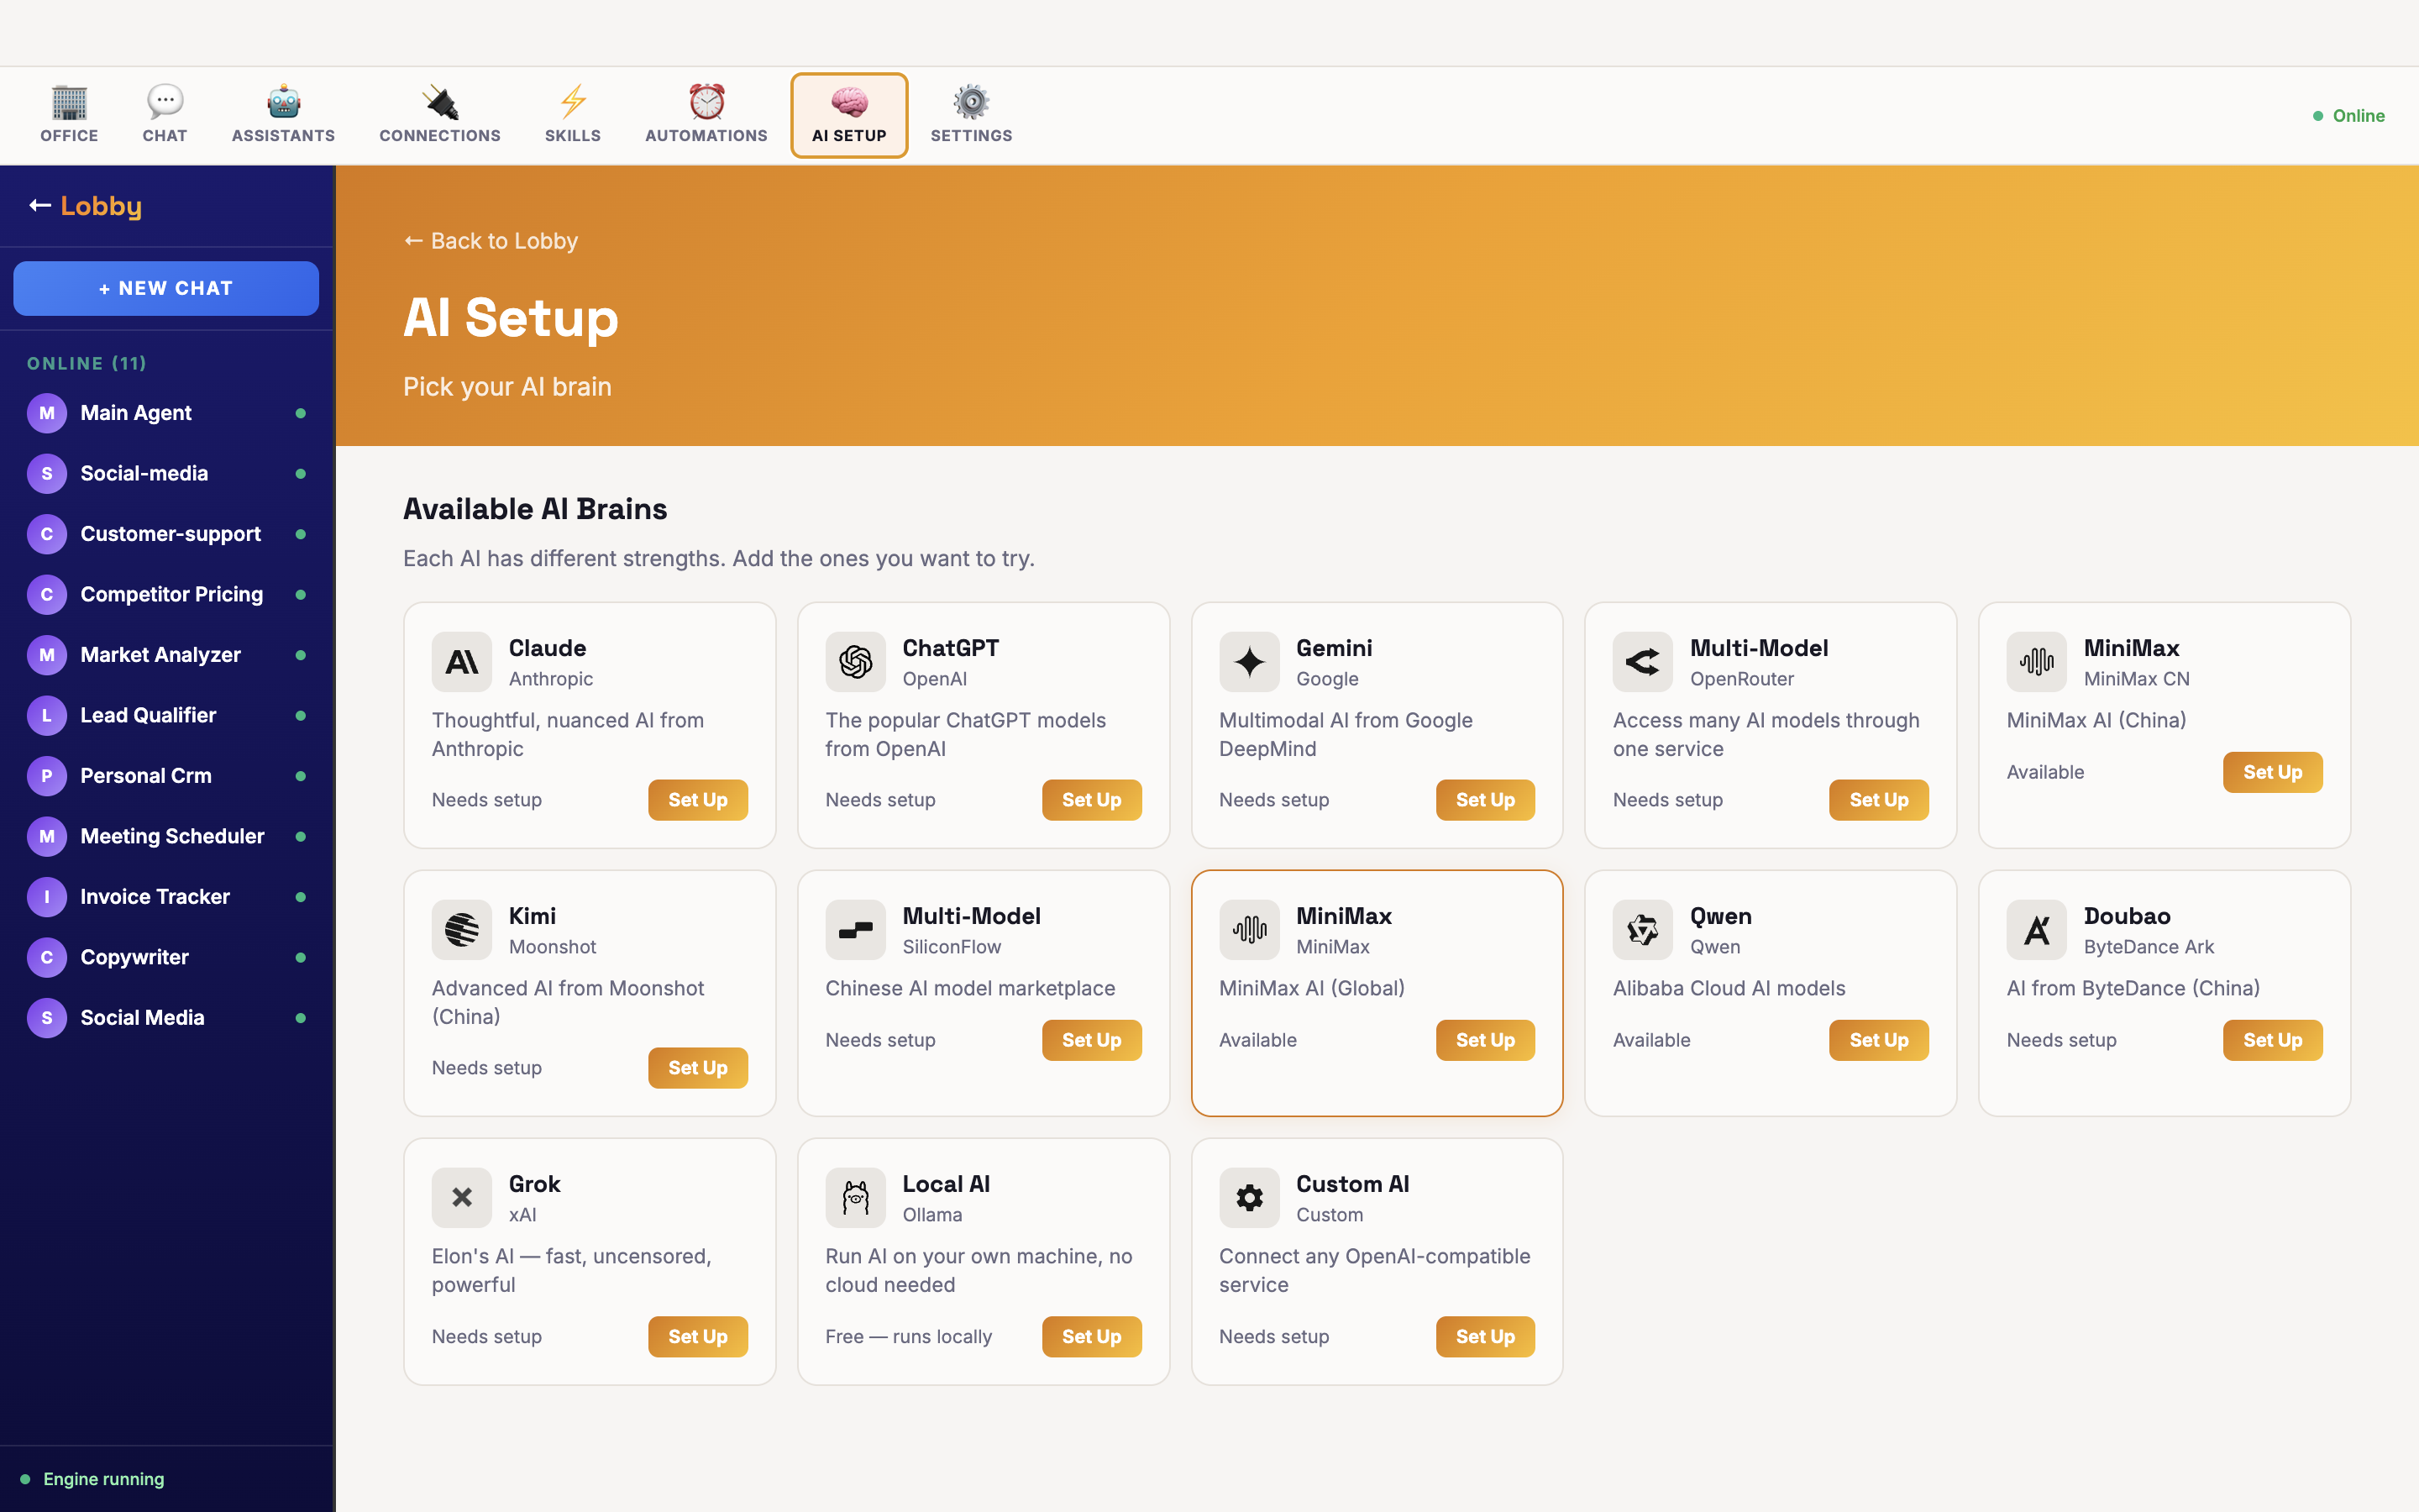This screenshot has height=1512, width=2419.
Task: Click the Claude Anthropic logo icon
Action: [x=461, y=661]
